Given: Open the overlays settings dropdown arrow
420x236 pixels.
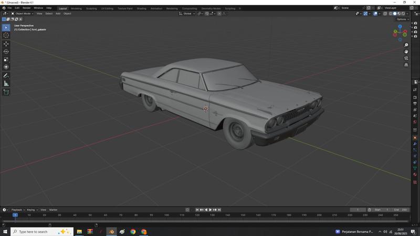Looking at the screenshot, I should [379, 14].
